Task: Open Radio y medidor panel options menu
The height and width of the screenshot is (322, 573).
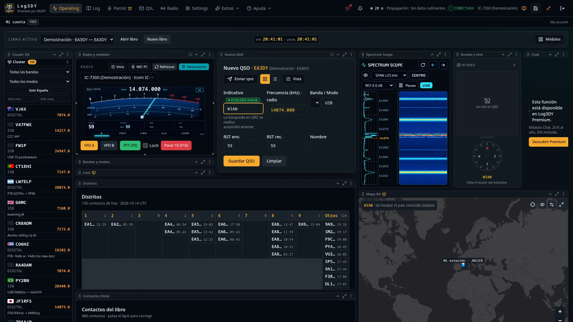Action: coord(210,55)
